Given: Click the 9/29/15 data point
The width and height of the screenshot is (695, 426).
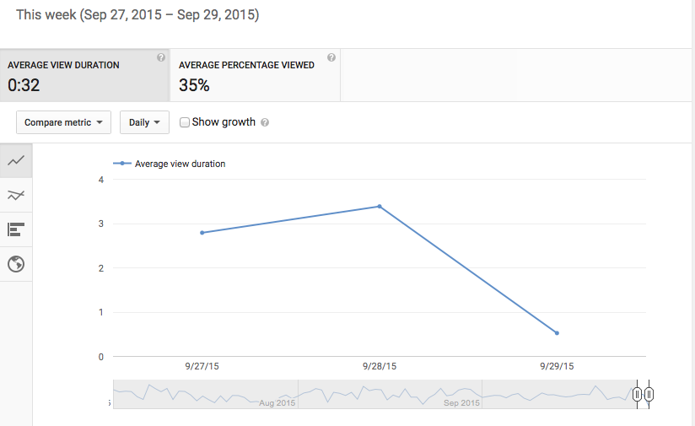Looking at the screenshot, I should pos(557,333).
